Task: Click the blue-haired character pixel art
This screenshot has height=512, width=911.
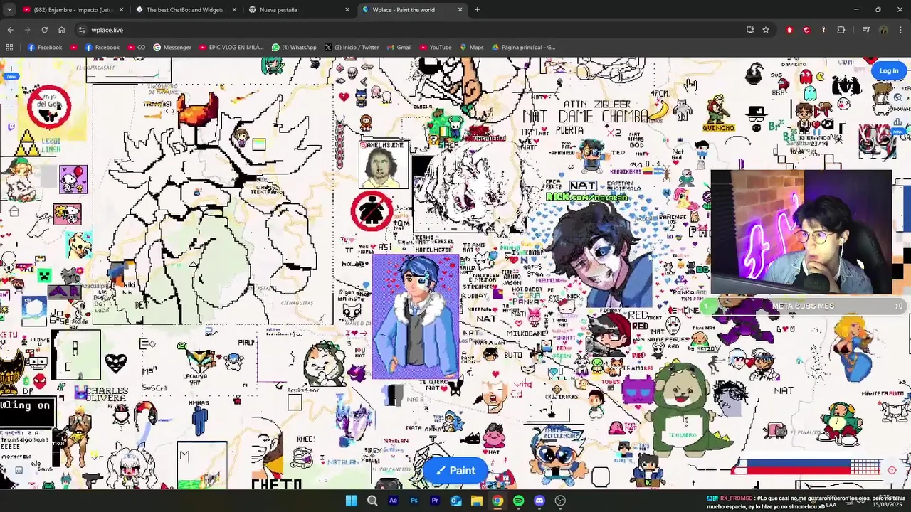Action: [416, 317]
